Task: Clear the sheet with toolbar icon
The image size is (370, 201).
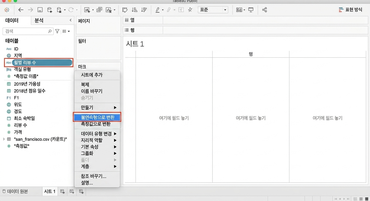Action: 109,10
